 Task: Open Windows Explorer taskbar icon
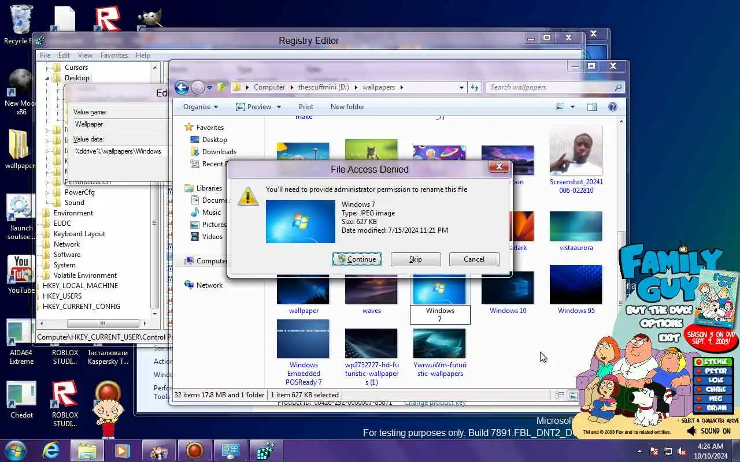coord(87,450)
